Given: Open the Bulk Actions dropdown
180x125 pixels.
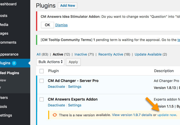Looking at the screenshot, I should [51, 62].
